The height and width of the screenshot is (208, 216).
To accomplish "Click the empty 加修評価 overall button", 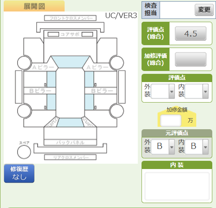I will pyautogui.click(x=190, y=59).
